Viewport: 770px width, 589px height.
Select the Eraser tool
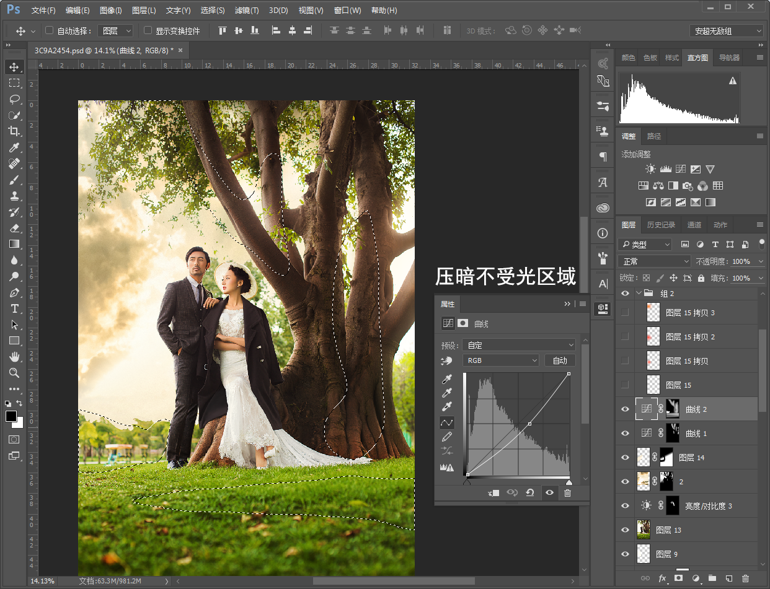(14, 228)
